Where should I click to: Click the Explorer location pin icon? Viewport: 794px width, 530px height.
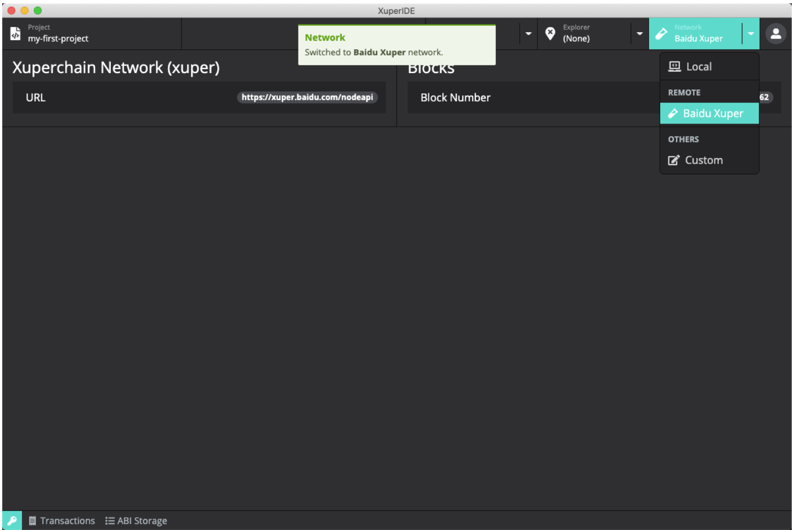pos(550,33)
